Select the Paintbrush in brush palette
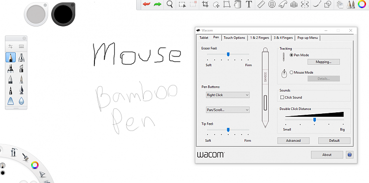The height and width of the screenshot is (183, 369). 22,79
